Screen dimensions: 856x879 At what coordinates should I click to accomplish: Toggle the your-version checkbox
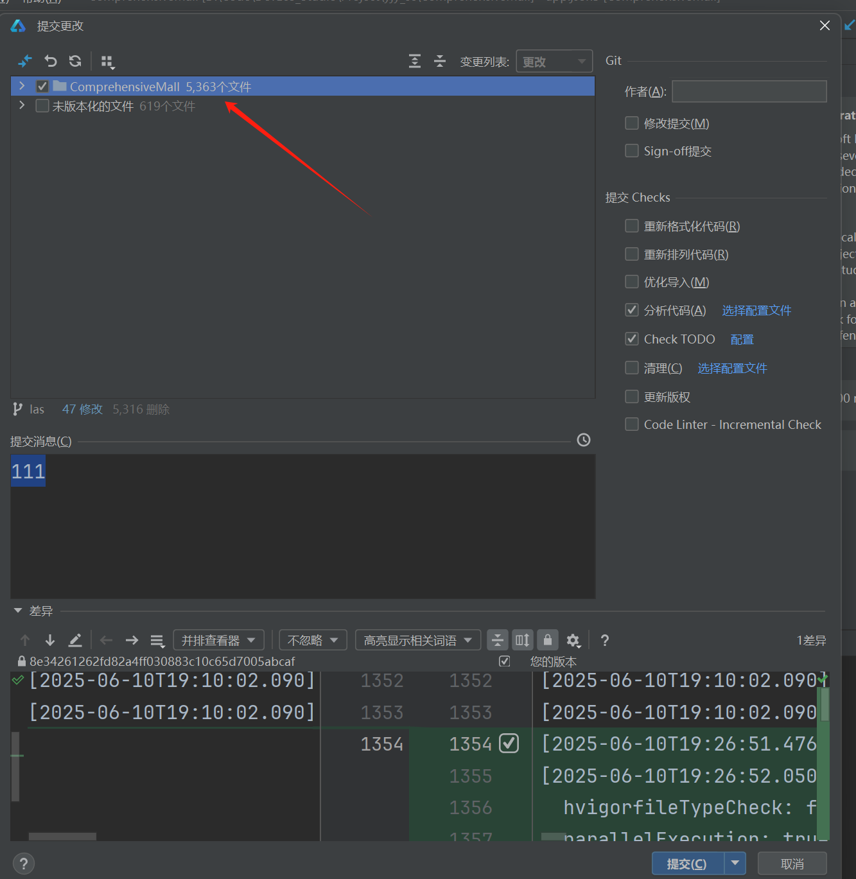(505, 661)
